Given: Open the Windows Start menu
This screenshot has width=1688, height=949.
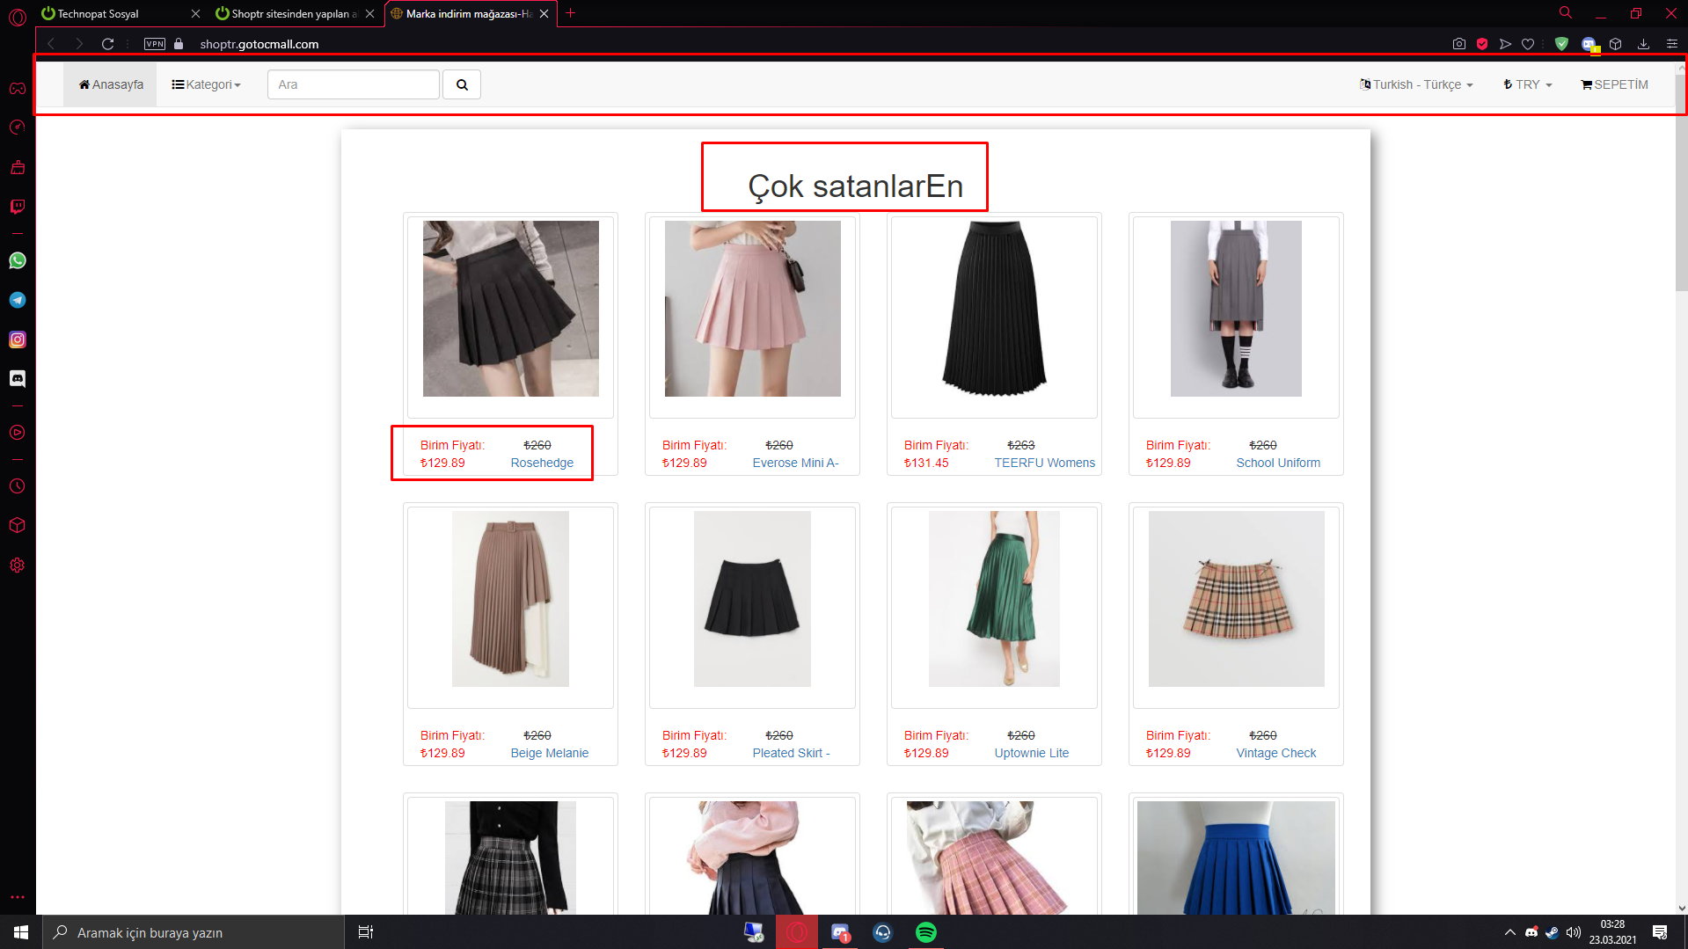Looking at the screenshot, I should click(x=21, y=932).
